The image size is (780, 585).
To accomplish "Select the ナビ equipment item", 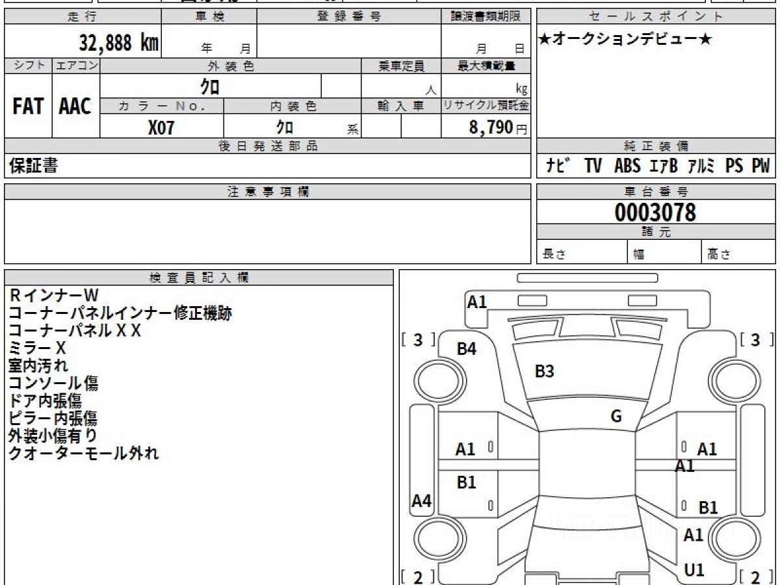I will pos(558,166).
